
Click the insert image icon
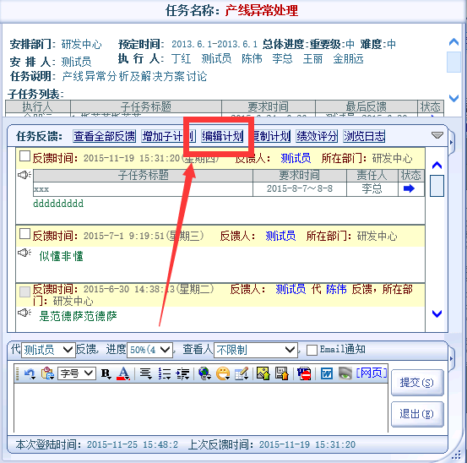pos(263,373)
